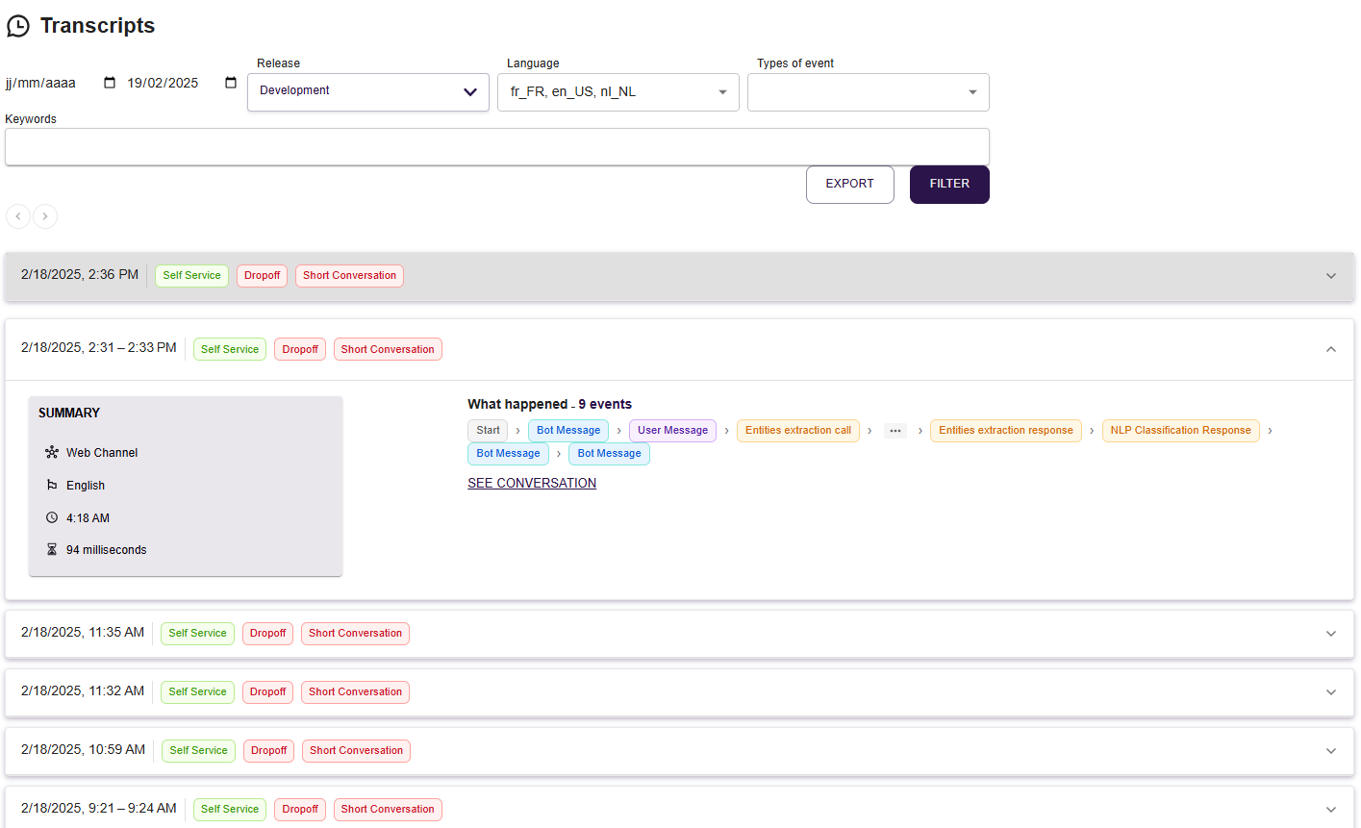This screenshot has width=1361, height=828.
Task: Click Short Conversation tag on 10:59 AM row
Action: click(x=356, y=751)
